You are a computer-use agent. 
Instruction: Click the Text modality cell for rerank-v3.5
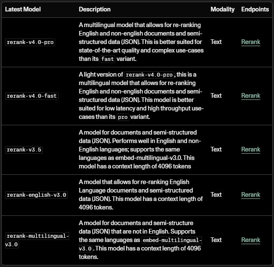pyautogui.click(x=216, y=149)
